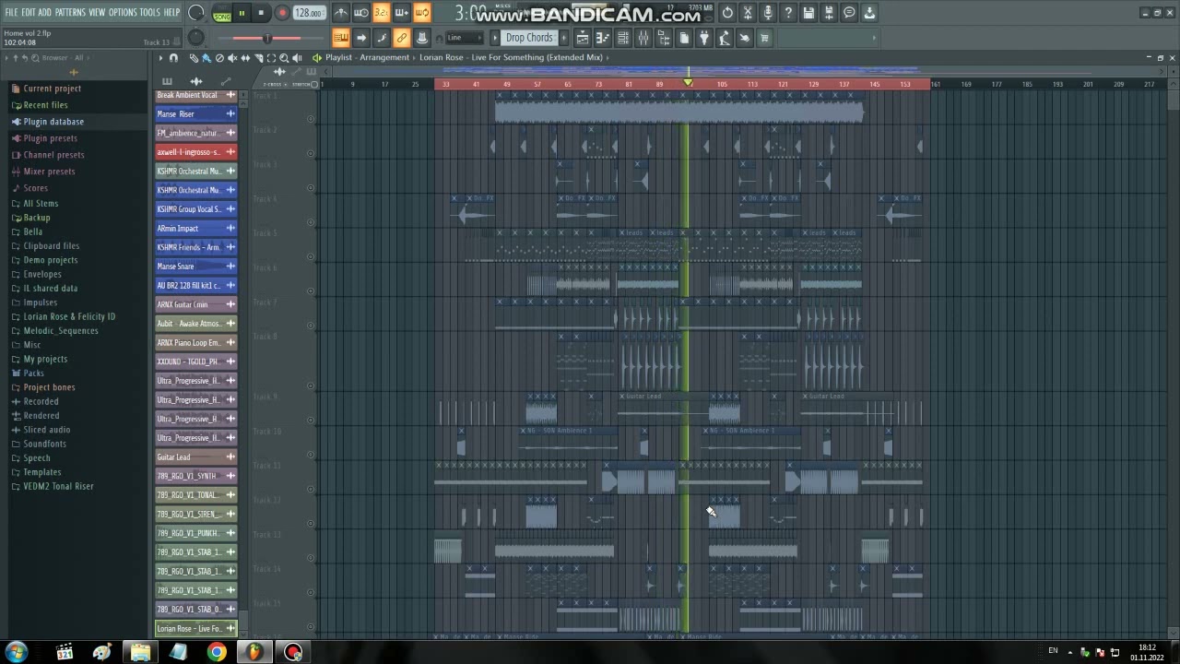Click the playhead marker on the timeline
Screen dimensions: 1180x664
click(x=688, y=84)
